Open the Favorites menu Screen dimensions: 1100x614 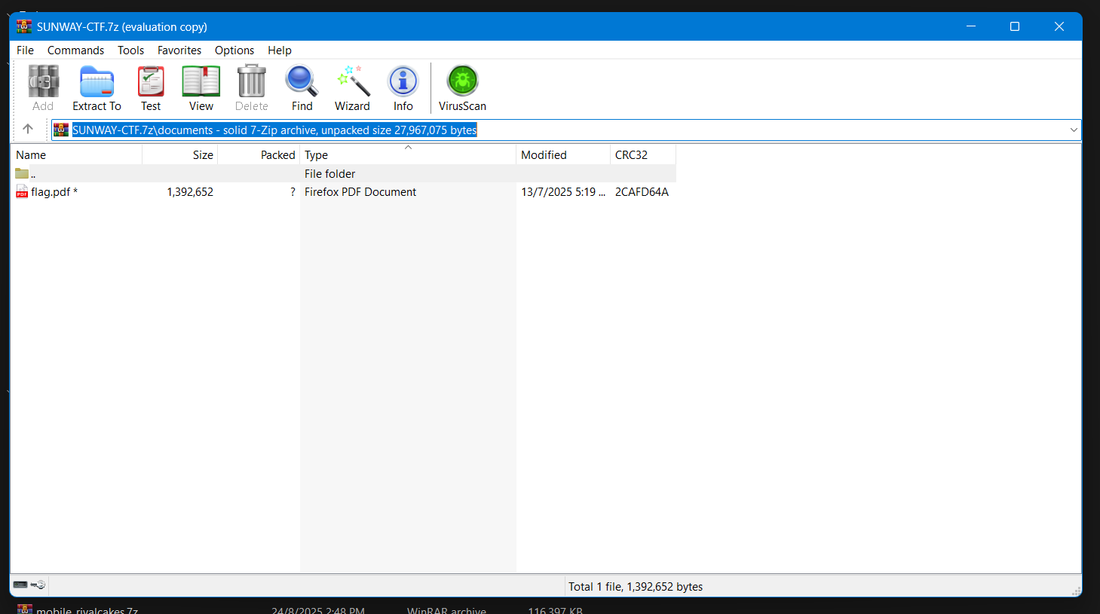[179, 50]
